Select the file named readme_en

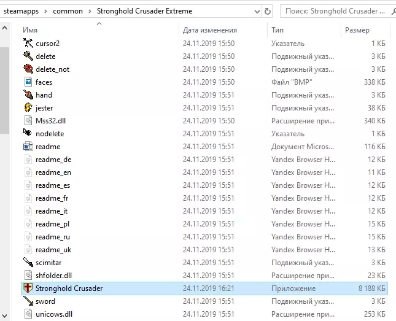point(53,172)
